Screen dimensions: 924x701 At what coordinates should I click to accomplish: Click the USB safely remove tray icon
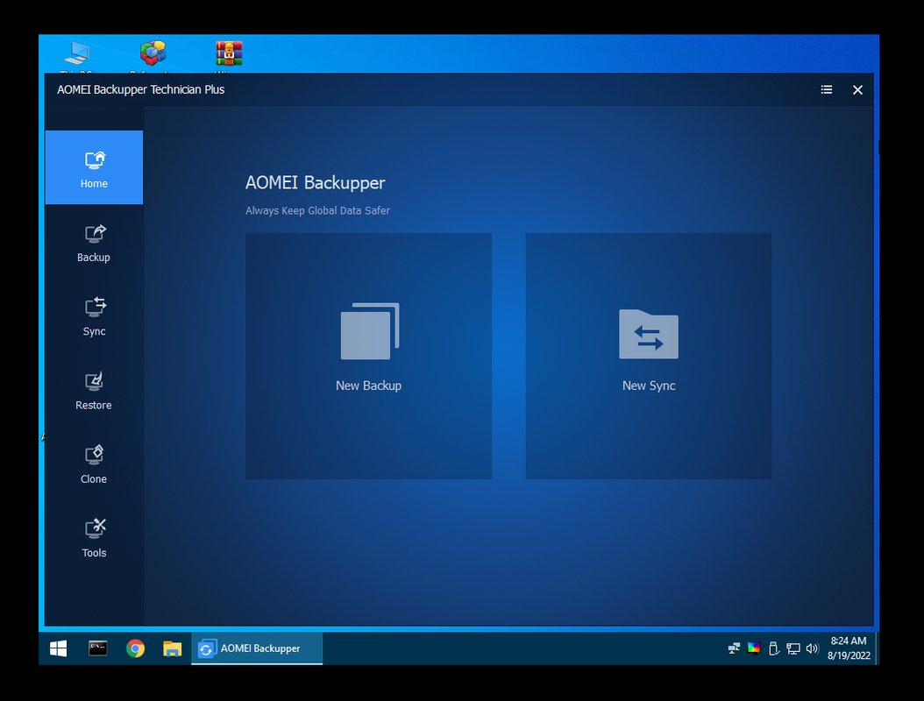(x=774, y=648)
